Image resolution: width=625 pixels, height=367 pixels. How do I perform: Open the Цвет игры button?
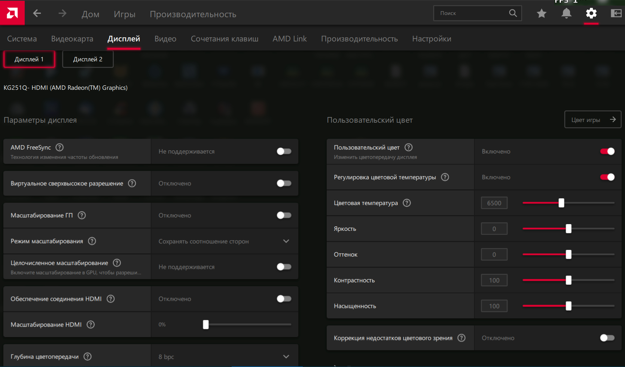pos(592,120)
